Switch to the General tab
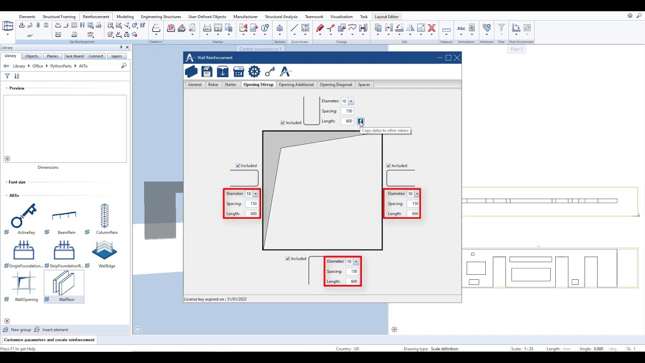This screenshot has height=363, width=645. point(195,84)
